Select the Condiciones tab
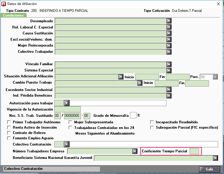The width and height of the screenshot is (224, 174). 13,15
